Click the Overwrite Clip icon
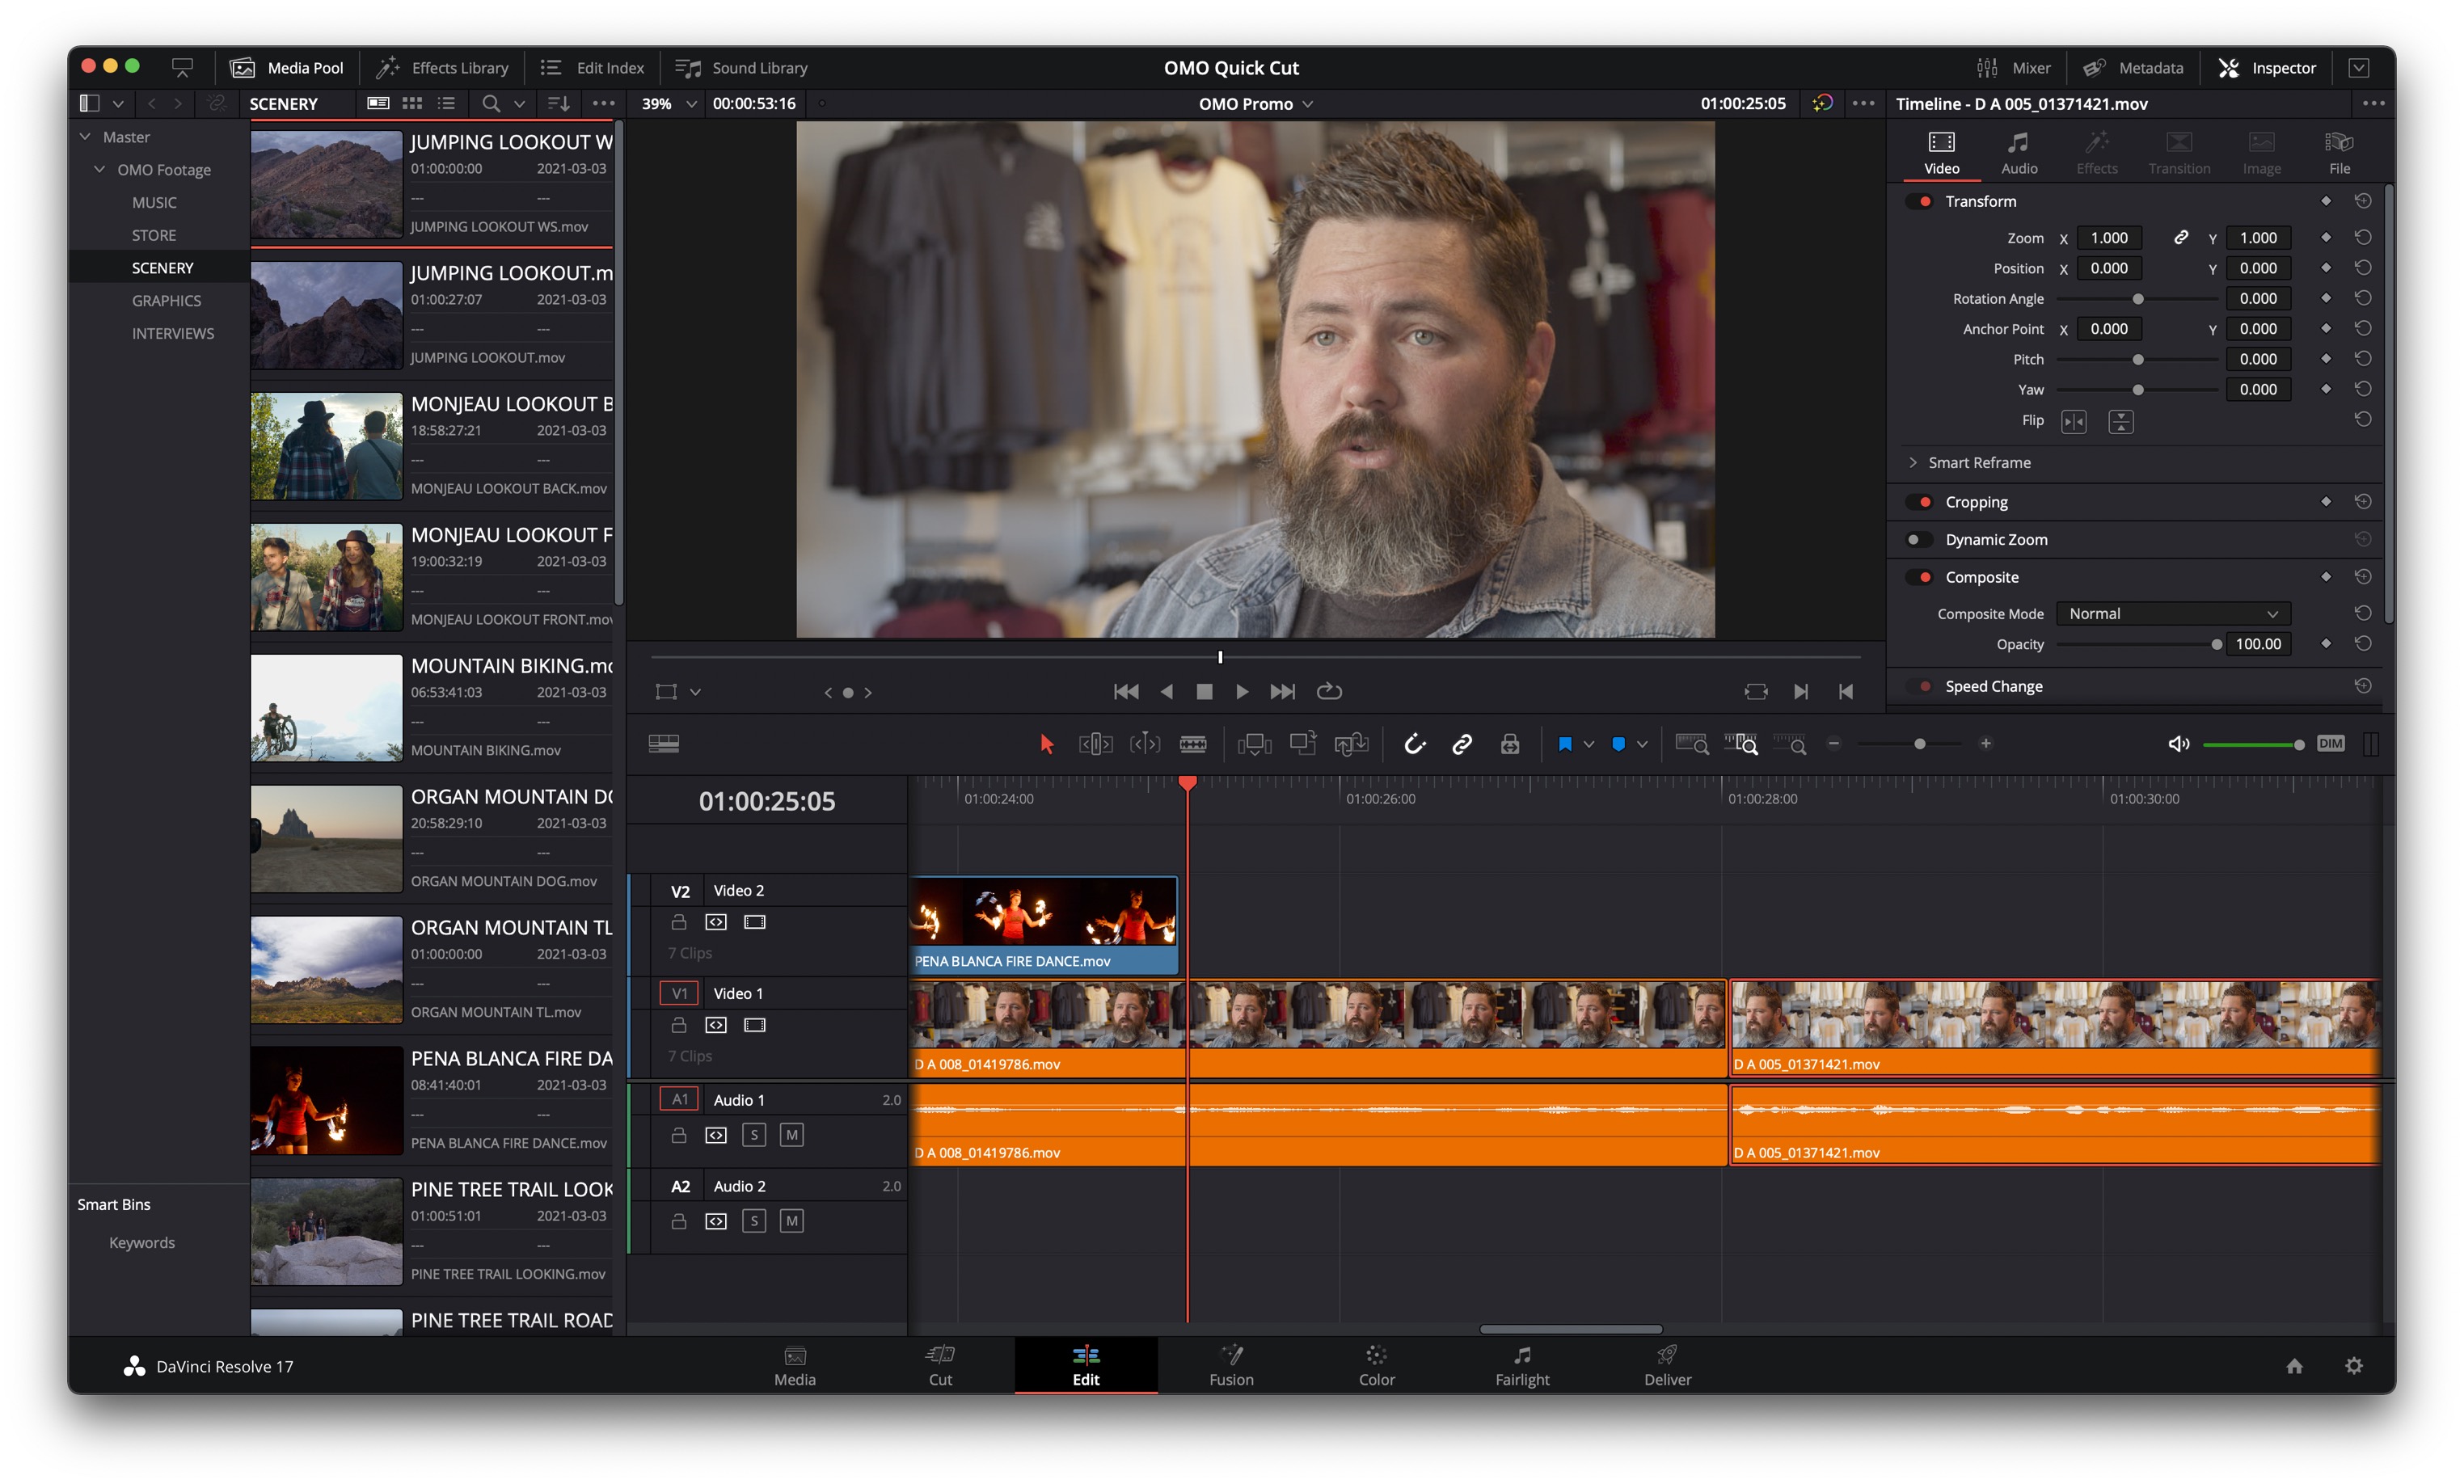This screenshot has width=2464, height=1484. [1302, 743]
